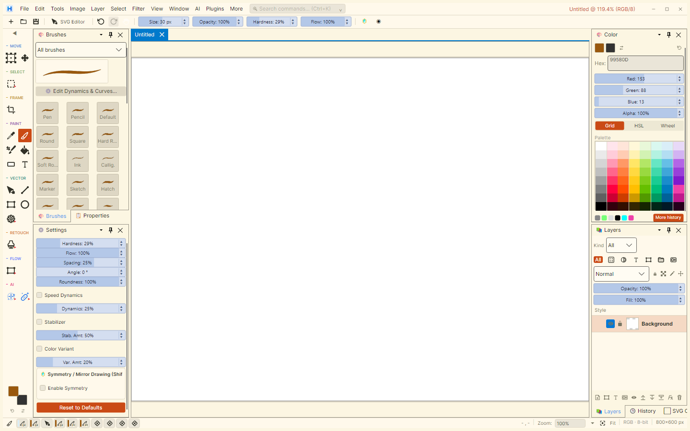690x431 pixels.
Task: Enable the Speed Dynamics checkbox
Action: point(40,295)
